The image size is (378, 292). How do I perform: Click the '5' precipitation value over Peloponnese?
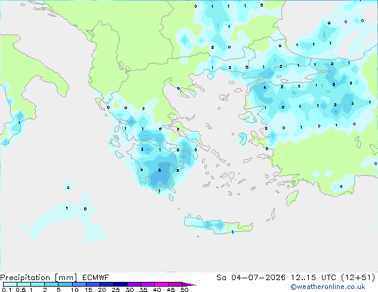[x=160, y=170]
